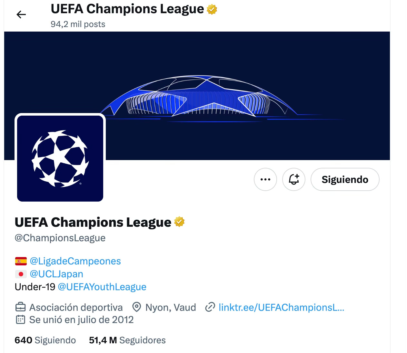Open the linktr.ee/UEFAChampionsL... website link

(282, 307)
